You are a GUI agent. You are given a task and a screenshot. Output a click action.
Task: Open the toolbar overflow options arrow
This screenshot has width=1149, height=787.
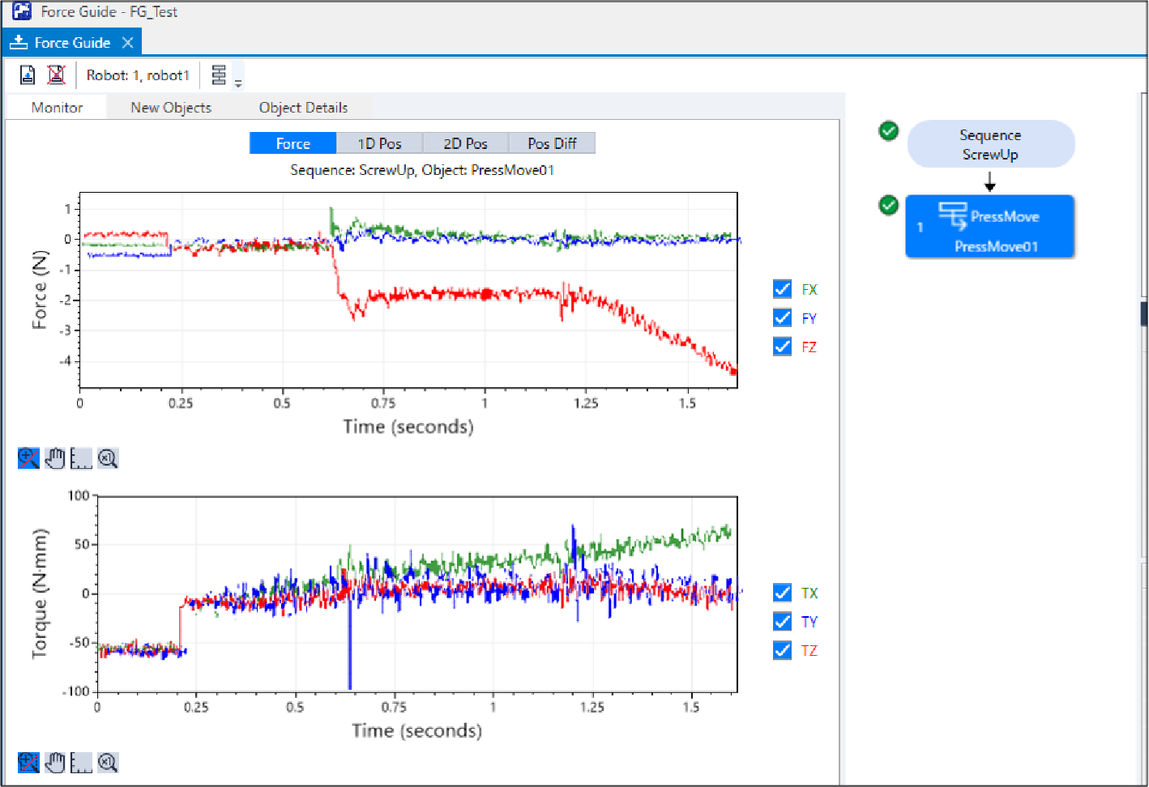(x=238, y=83)
